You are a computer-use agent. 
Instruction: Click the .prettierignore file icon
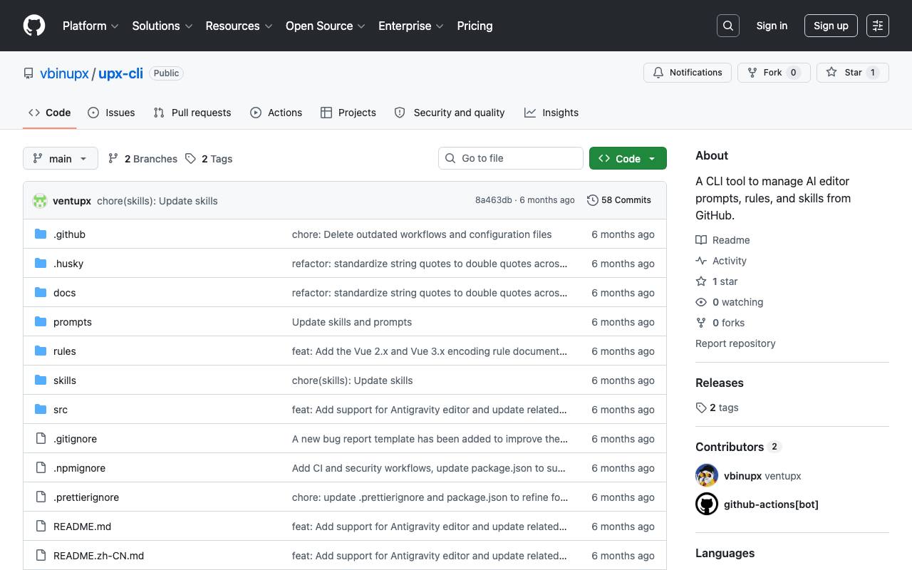(41, 497)
